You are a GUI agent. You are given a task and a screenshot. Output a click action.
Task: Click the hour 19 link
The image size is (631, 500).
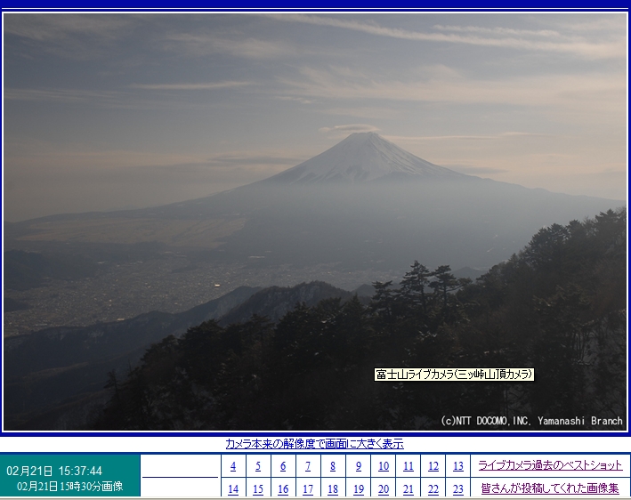tap(359, 489)
